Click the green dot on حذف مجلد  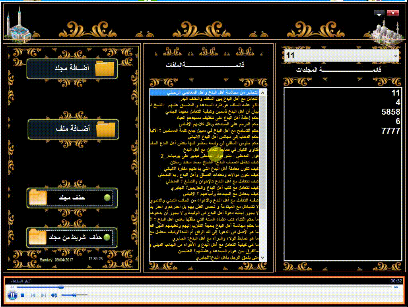[107, 198]
